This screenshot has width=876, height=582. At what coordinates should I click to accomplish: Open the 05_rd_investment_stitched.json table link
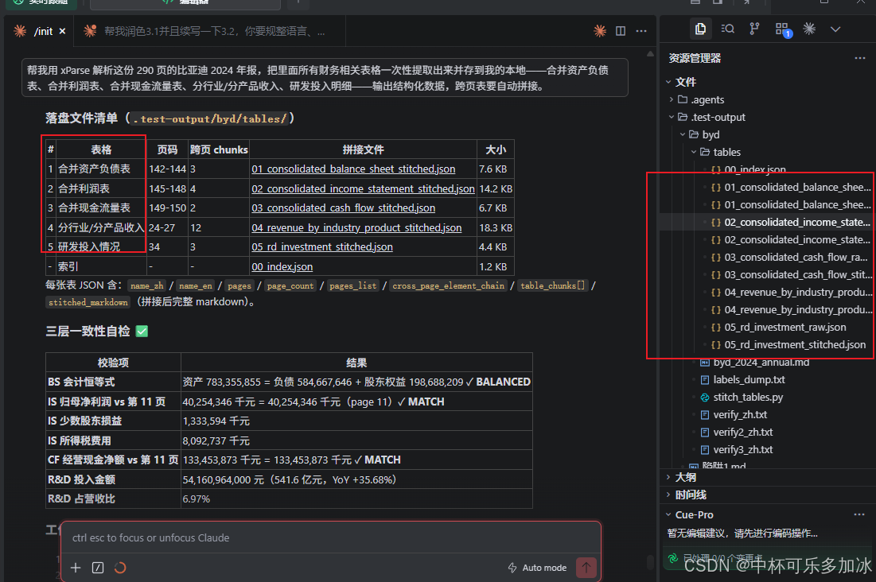(321, 247)
